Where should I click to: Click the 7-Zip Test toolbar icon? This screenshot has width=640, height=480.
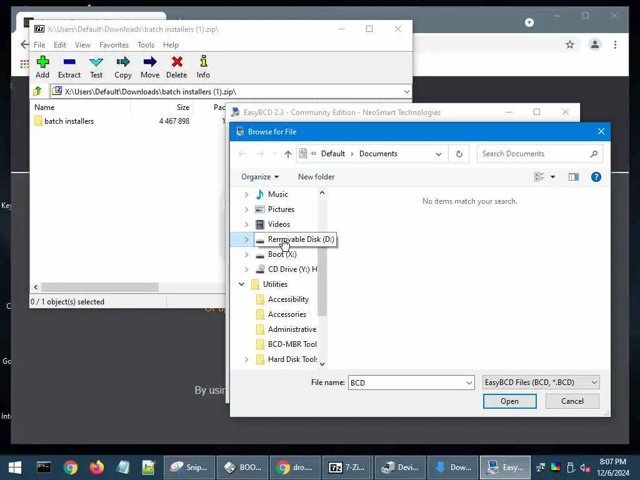pos(96,67)
